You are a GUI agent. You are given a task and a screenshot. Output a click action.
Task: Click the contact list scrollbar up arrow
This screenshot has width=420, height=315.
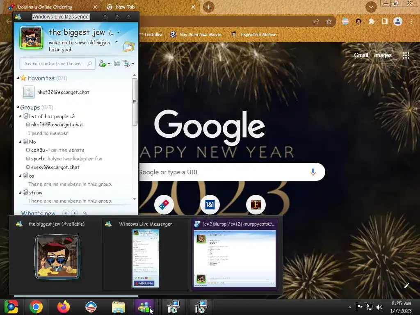pos(135,75)
